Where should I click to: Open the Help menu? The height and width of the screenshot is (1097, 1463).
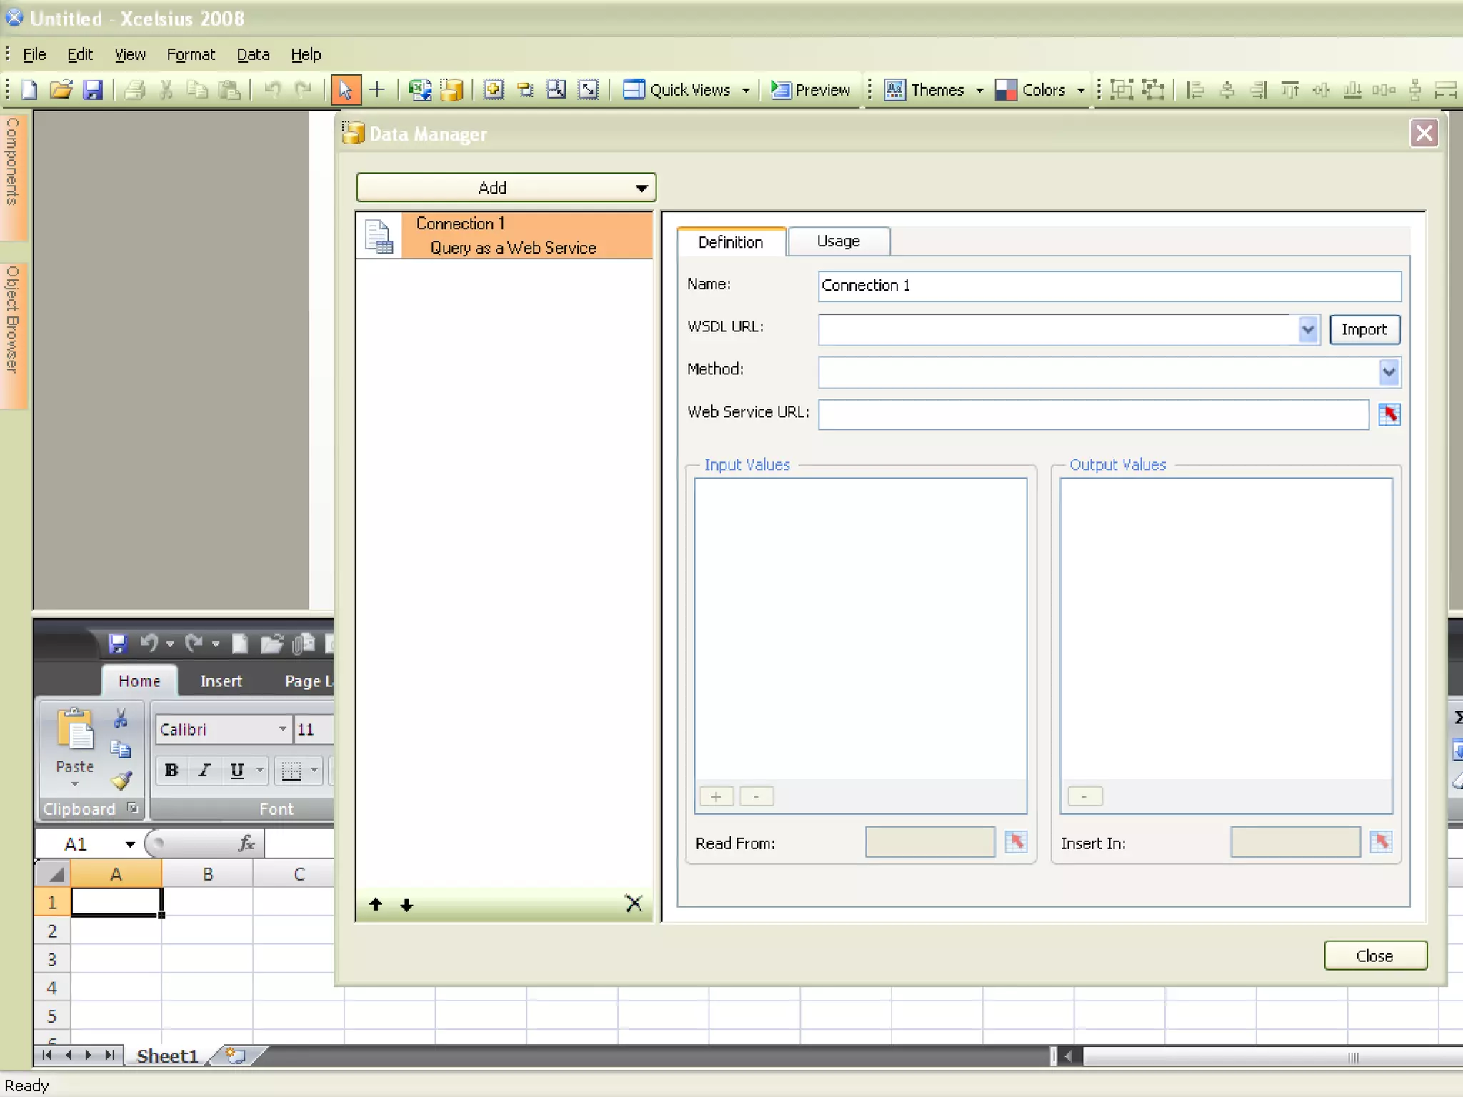point(306,54)
